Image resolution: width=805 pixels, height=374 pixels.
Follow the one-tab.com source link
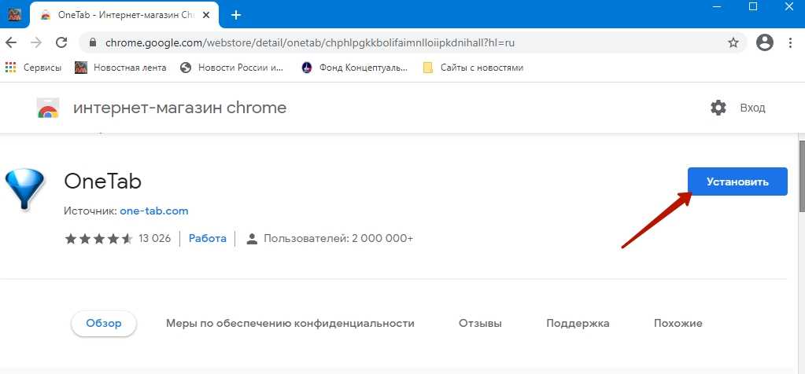[x=153, y=211]
